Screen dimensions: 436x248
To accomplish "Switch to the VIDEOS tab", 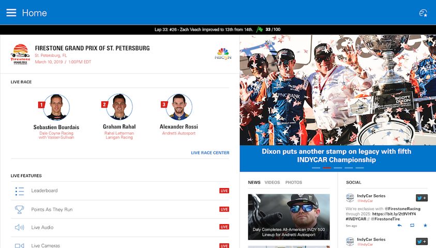I will (x=272, y=182).
